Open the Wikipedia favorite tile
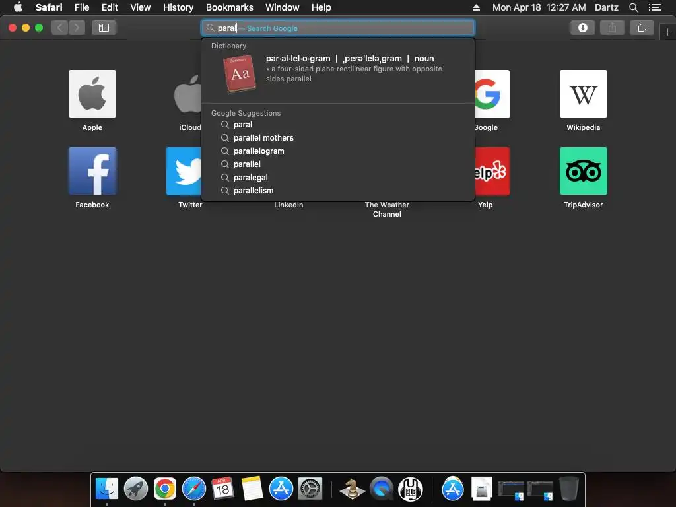This screenshot has height=507, width=676. [584, 94]
